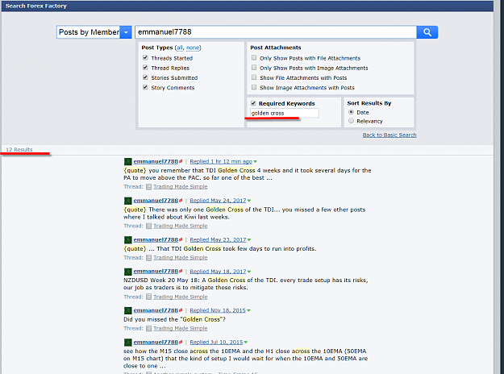Check Show Image Attachments with Posts
Viewport: 504px width, 374px height.
[x=254, y=87]
